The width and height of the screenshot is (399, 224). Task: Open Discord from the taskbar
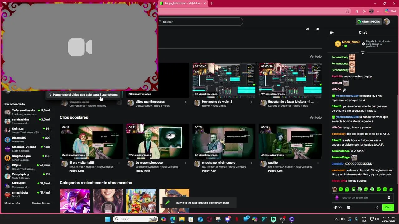point(228,219)
